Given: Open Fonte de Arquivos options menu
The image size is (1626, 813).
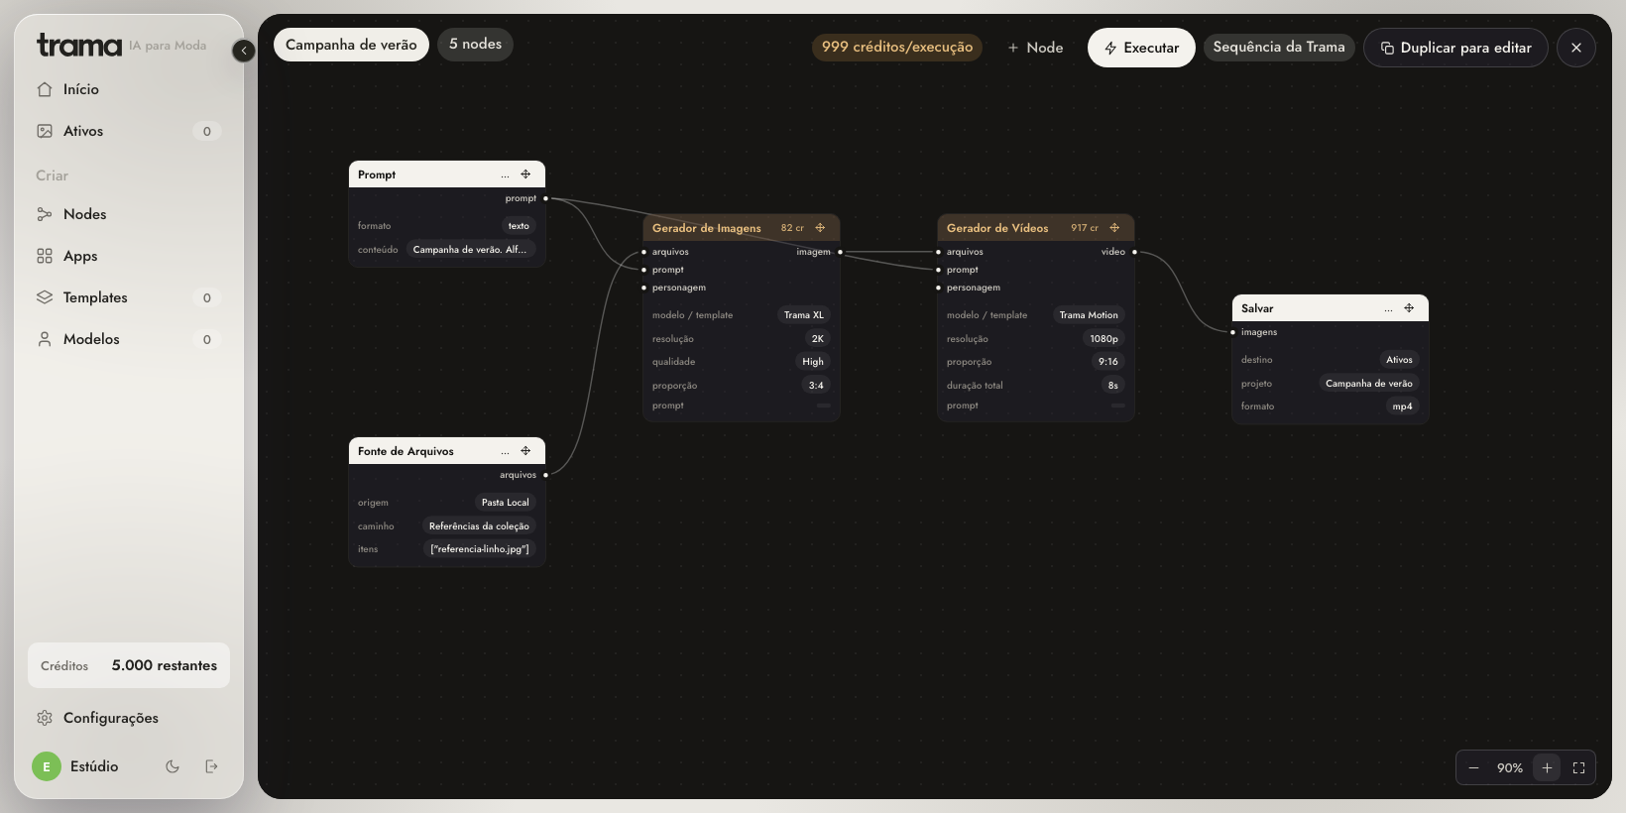Looking at the screenshot, I should pos(505,451).
